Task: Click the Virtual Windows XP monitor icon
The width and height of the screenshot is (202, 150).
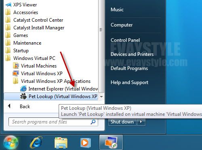Action: [16, 73]
